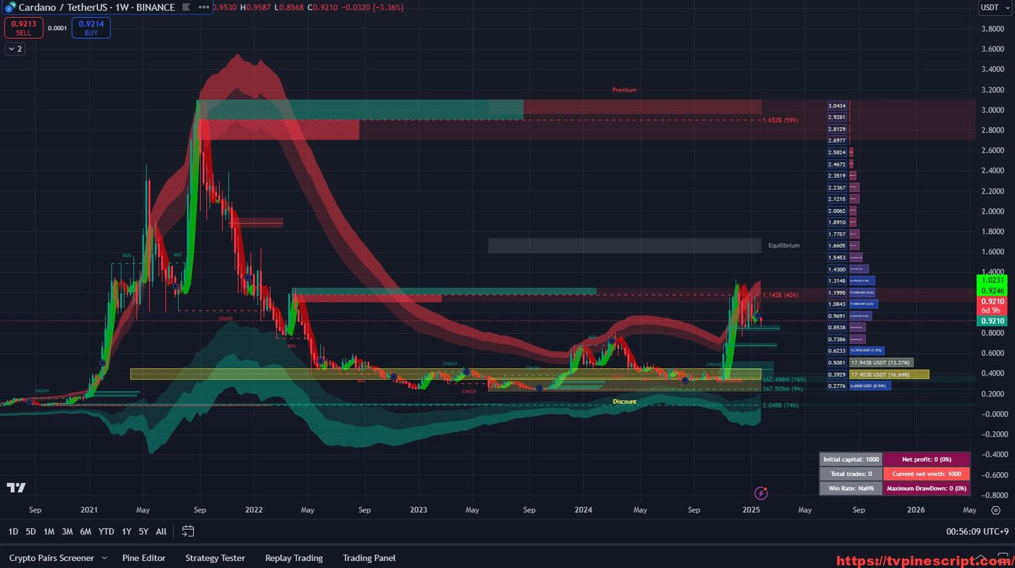The height and width of the screenshot is (568, 1015).
Task: Select the YTD time range
Action: tap(106, 531)
